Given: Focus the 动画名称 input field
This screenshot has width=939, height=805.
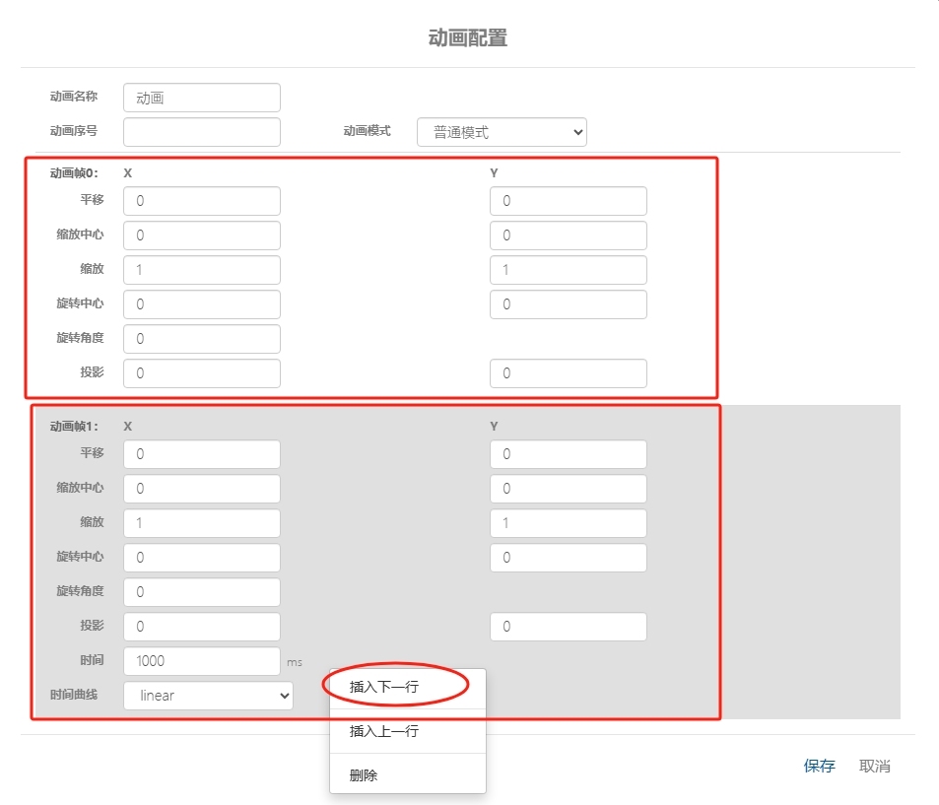Looking at the screenshot, I should coord(202,98).
